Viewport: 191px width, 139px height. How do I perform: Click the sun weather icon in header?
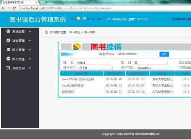pyautogui.click(x=79, y=19)
